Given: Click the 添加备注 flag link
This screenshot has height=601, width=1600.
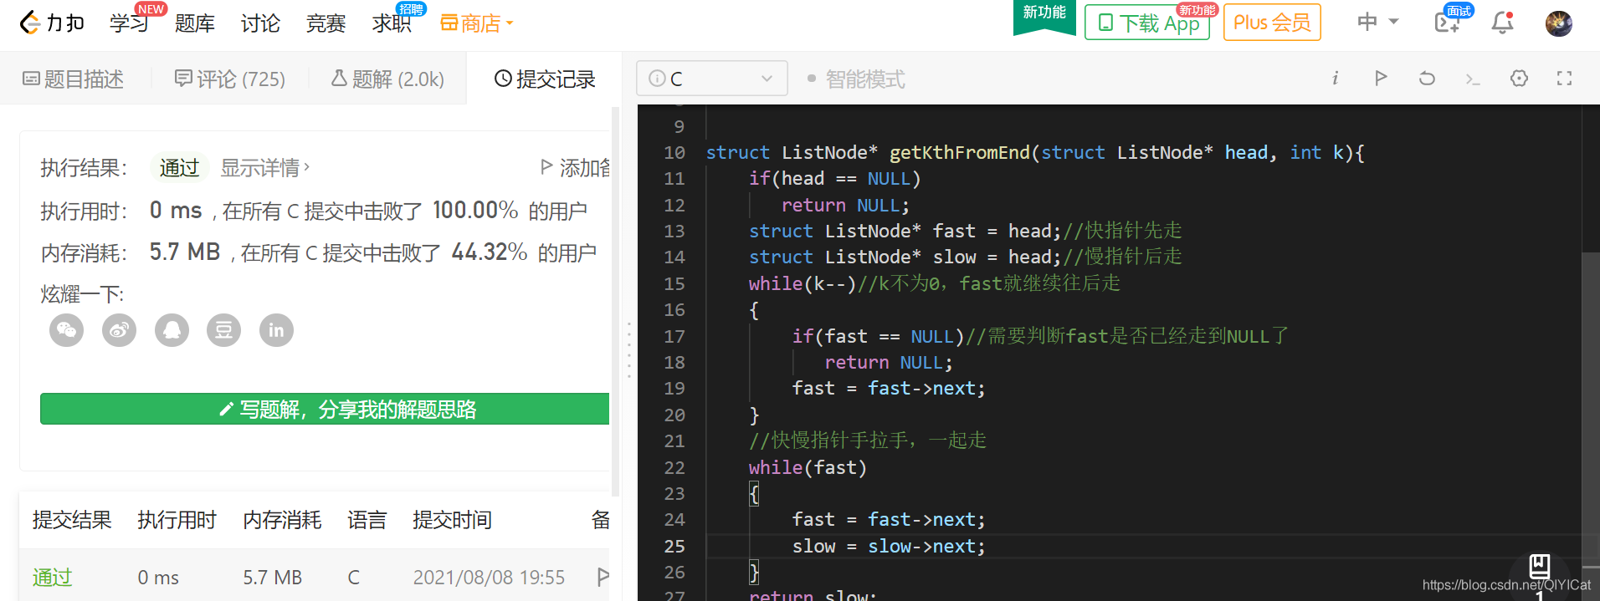Looking at the screenshot, I should coord(576,168).
